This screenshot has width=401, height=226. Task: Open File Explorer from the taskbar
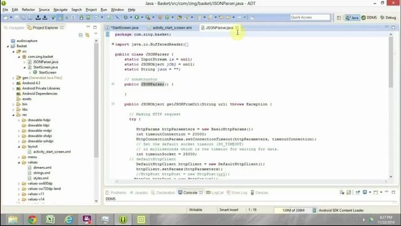(x=13, y=220)
